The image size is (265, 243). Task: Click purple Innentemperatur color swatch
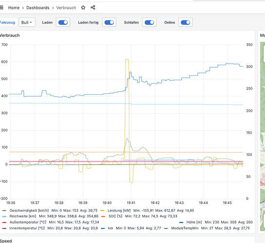[x=4, y=228]
